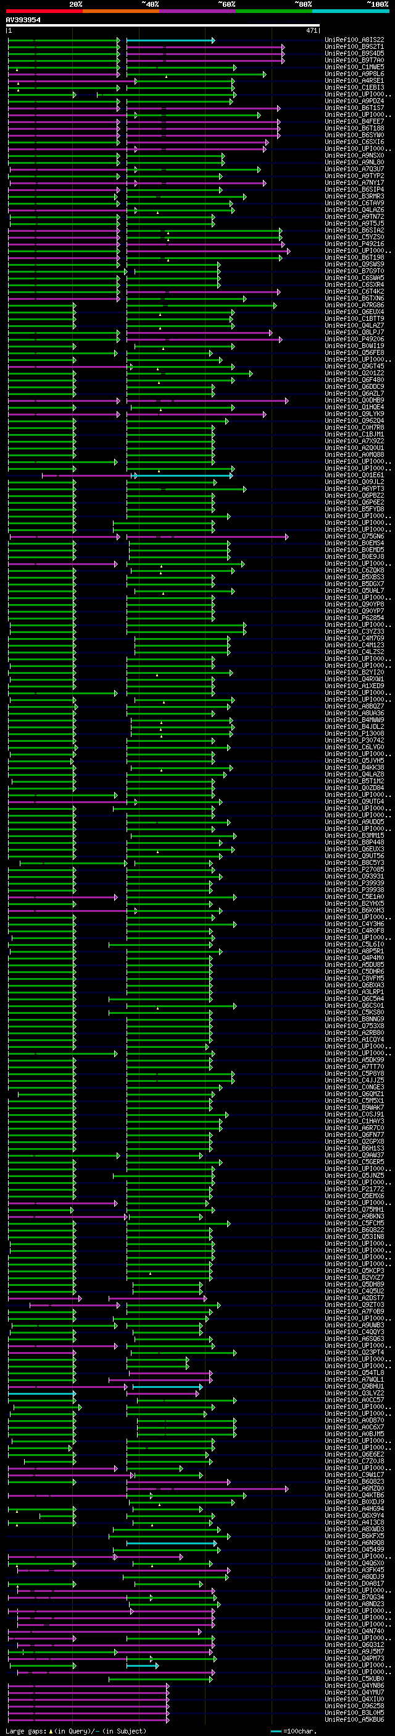Select the UniRef100_B9T7A0 label
The height and width of the screenshot is (1736, 395).
(x=355, y=60)
